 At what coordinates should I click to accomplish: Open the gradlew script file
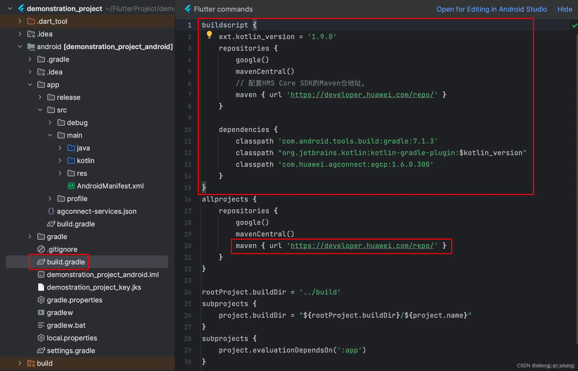point(60,313)
